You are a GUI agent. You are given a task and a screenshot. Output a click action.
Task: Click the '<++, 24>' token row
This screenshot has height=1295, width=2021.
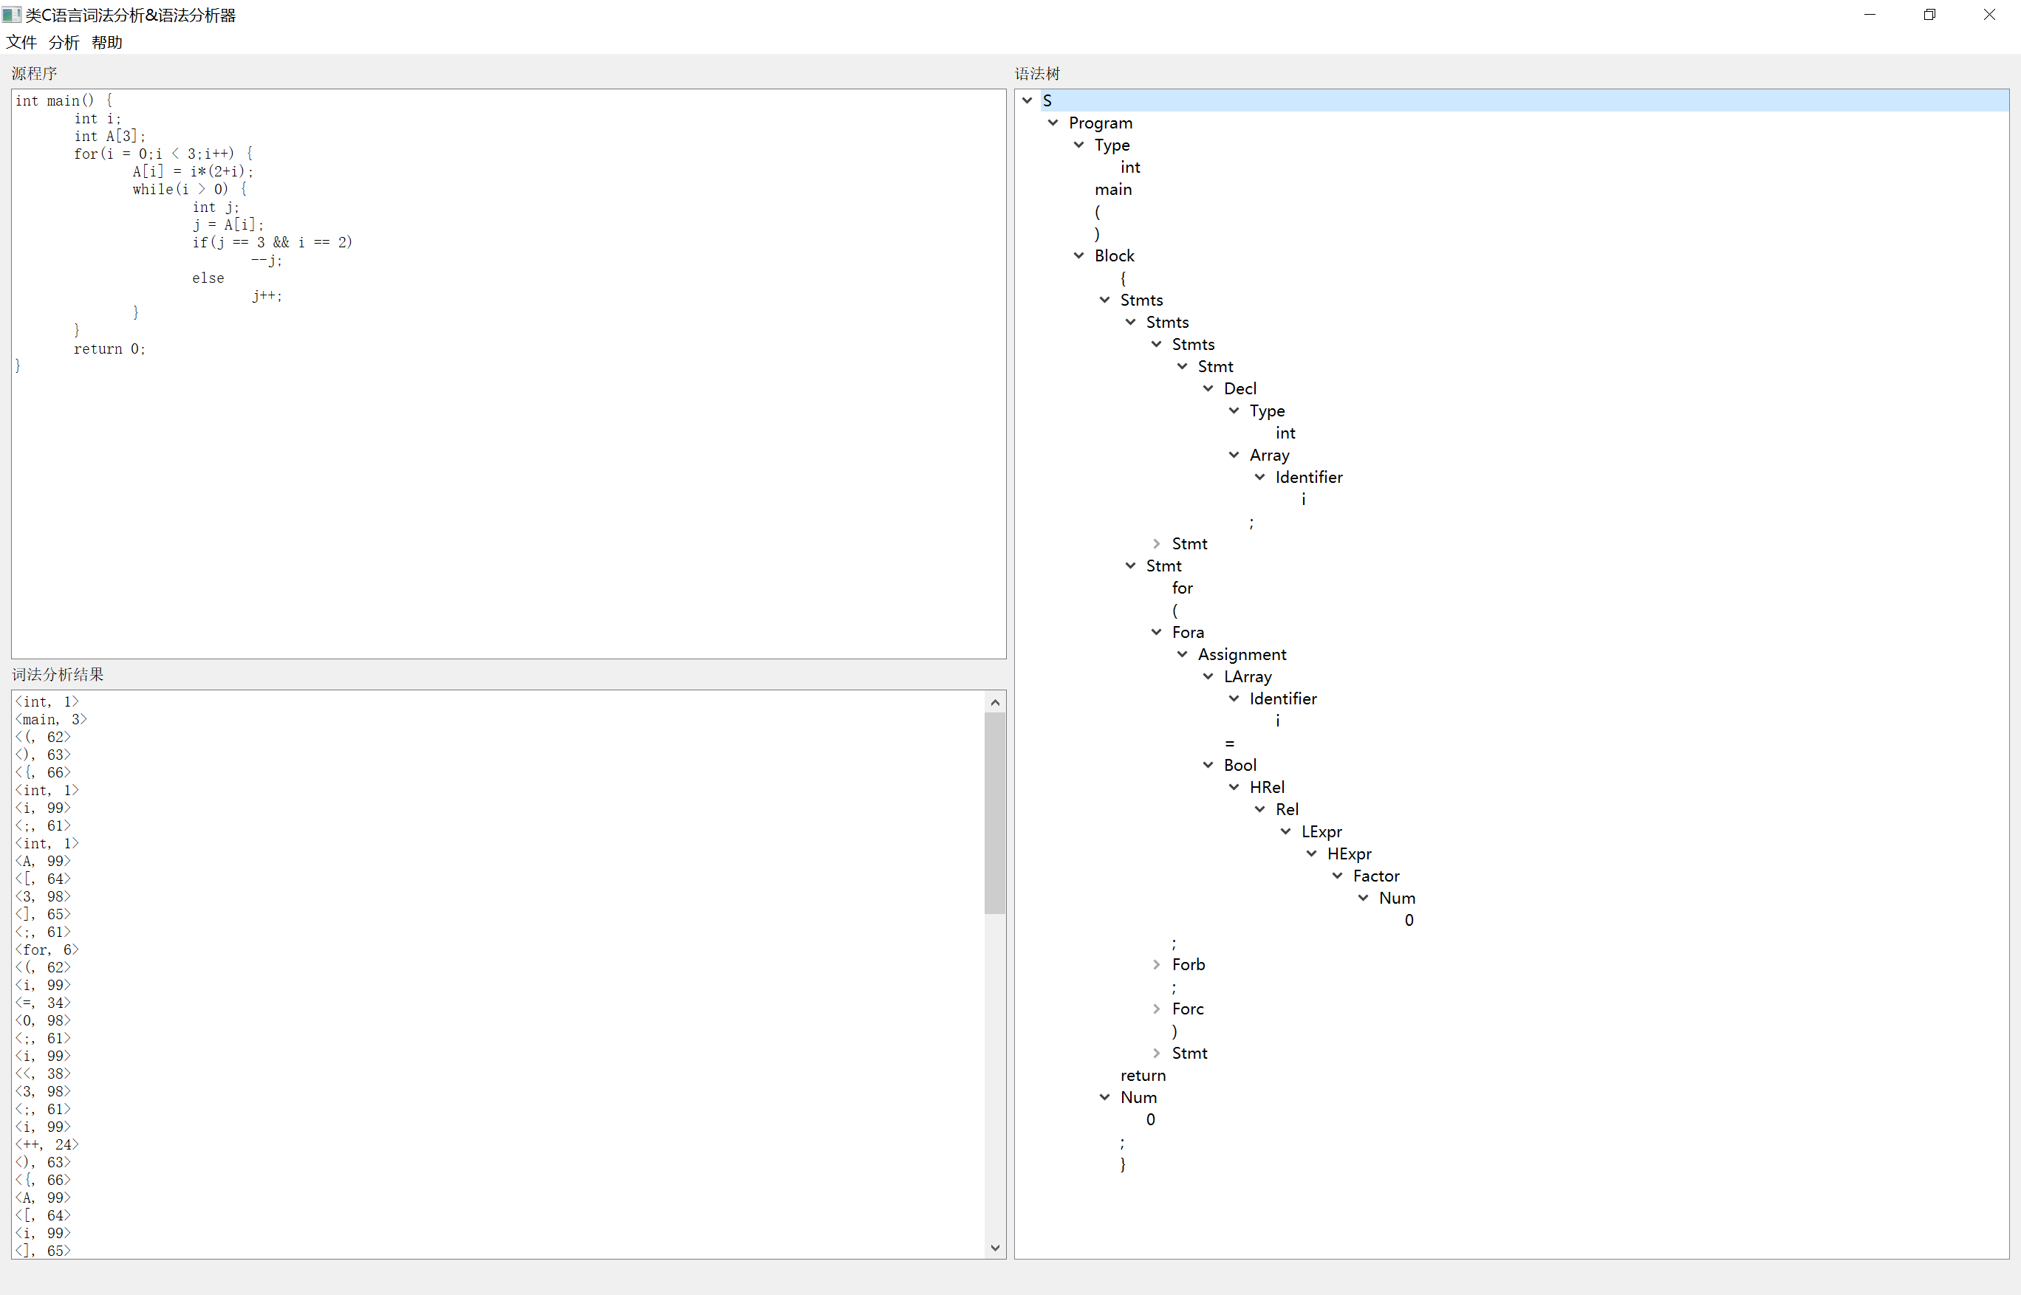[x=47, y=1145]
